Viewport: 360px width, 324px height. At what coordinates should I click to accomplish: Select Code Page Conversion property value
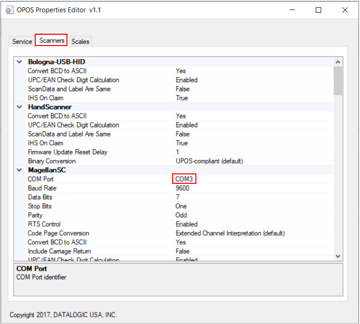(x=230, y=233)
